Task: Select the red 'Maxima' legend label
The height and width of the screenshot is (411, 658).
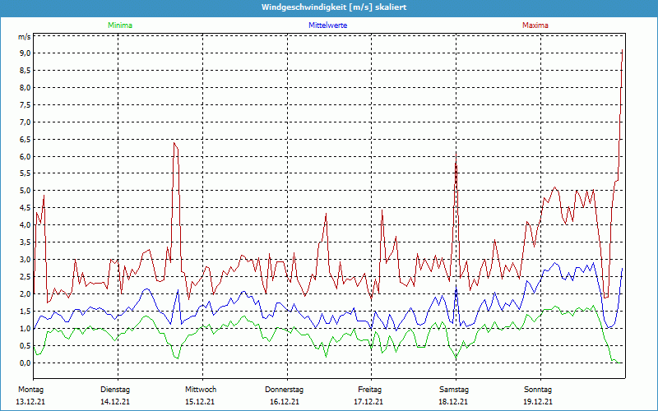Action: click(x=535, y=25)
